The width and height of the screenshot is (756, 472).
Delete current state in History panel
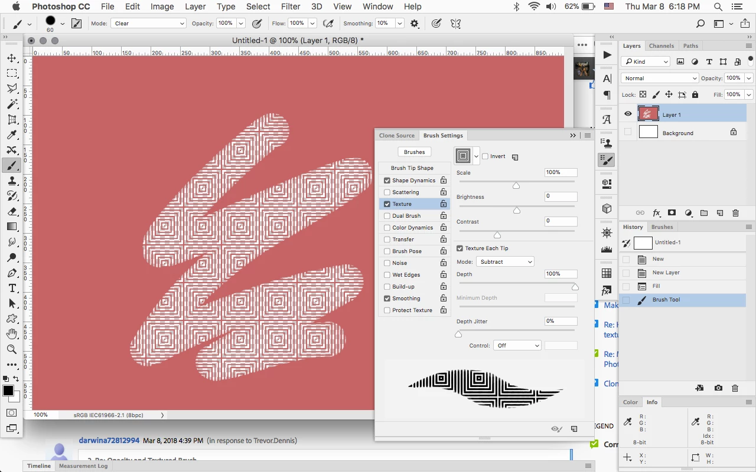click(x=735, y=388)
